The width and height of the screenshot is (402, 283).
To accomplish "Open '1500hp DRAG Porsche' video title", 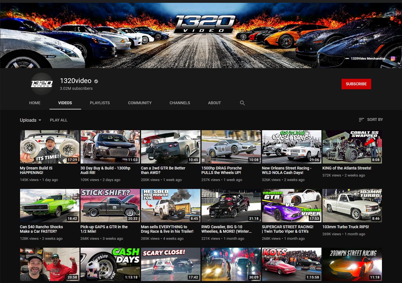I will click(222, 170).
